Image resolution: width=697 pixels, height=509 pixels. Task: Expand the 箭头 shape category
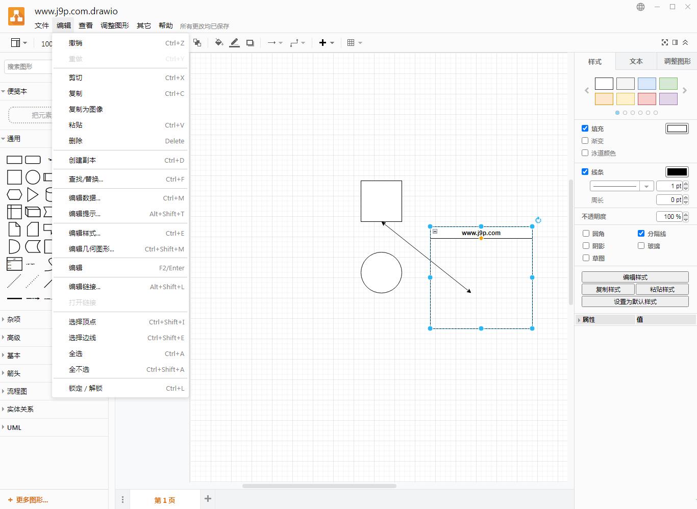tap(54, 373)
